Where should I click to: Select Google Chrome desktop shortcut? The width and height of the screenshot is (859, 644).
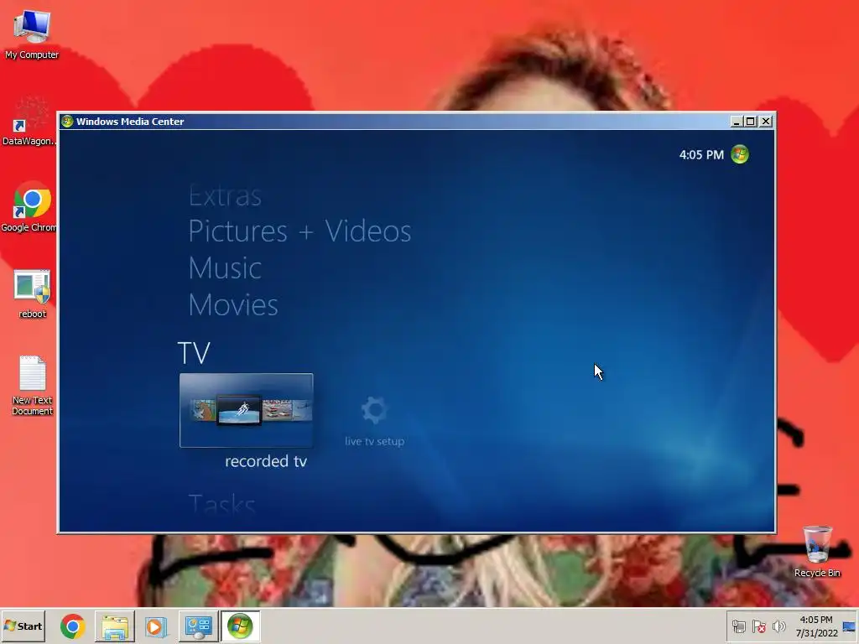[29, 207]
